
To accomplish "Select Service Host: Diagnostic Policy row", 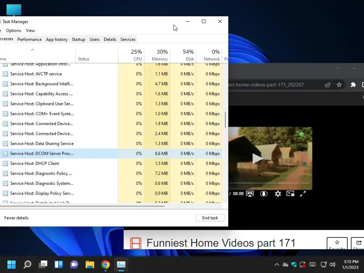I will pos(111,173).
